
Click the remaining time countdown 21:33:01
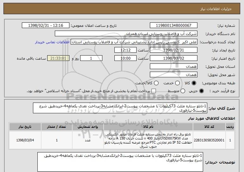[58, 58]
